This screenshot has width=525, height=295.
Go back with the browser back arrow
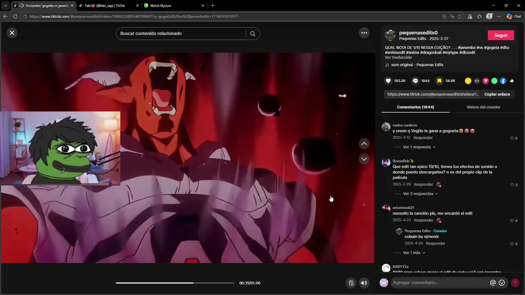[5, 16]
